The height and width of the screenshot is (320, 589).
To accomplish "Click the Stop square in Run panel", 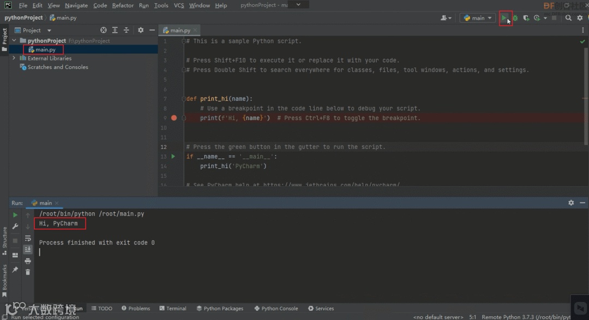I will click(15, 241).
